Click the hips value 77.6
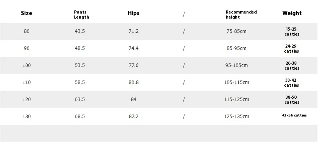This screenshot has width=319, height=144. (x=134, y=65)
